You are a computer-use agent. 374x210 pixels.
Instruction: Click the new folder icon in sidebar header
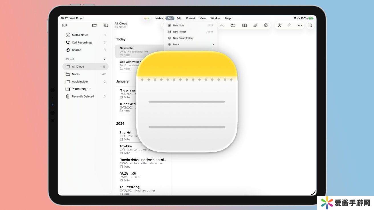95,25
